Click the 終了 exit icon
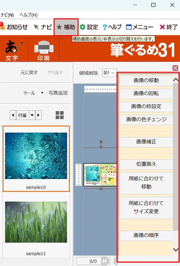The width and height of the screenshot is (180, 266). coord(162,27)
